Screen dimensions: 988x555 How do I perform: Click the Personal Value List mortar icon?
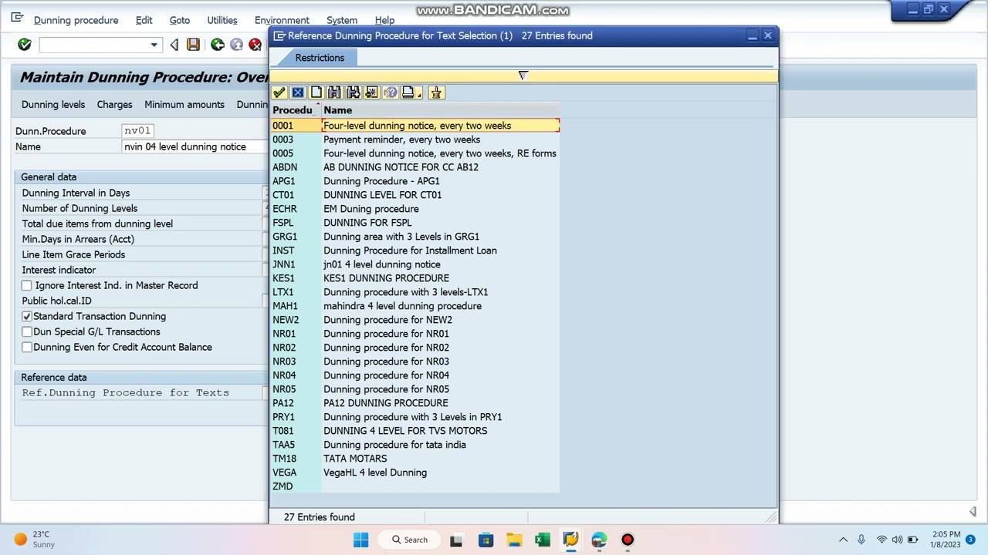pyautogui.click(x=436, y=92)
